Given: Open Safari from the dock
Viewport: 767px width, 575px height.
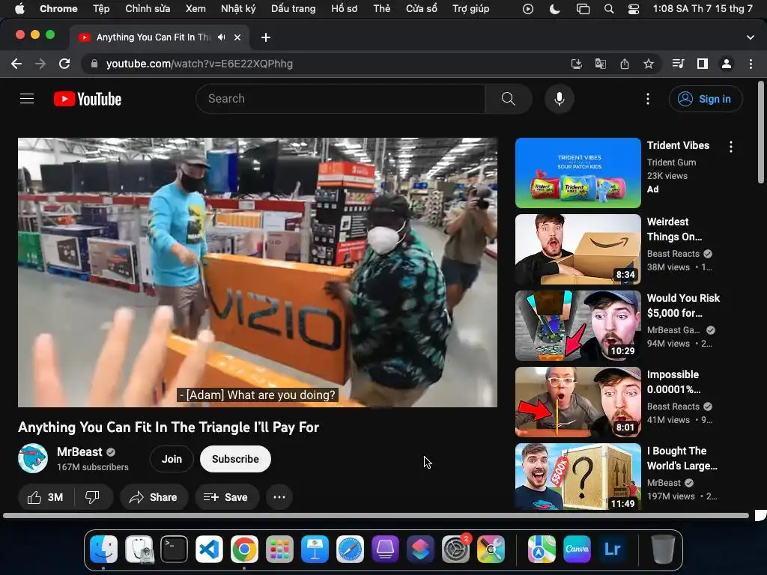Looking at the screenshot, I should 351,549.
